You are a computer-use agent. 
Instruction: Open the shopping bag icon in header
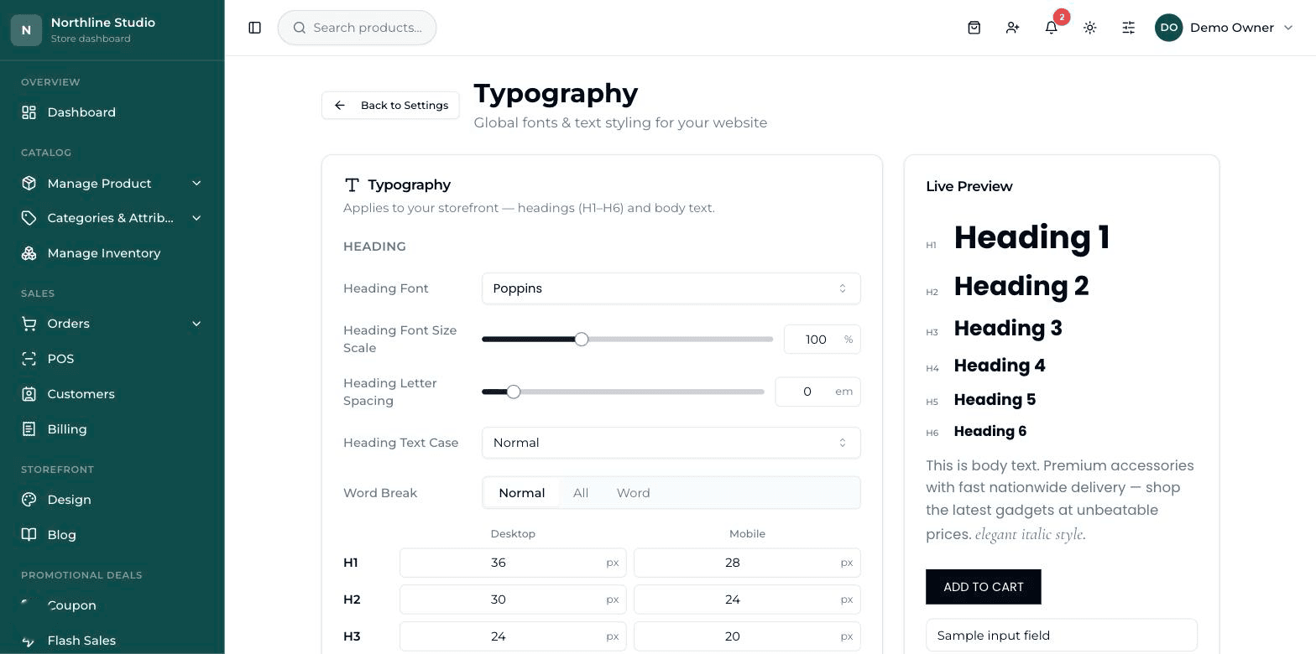click(974, 28)
